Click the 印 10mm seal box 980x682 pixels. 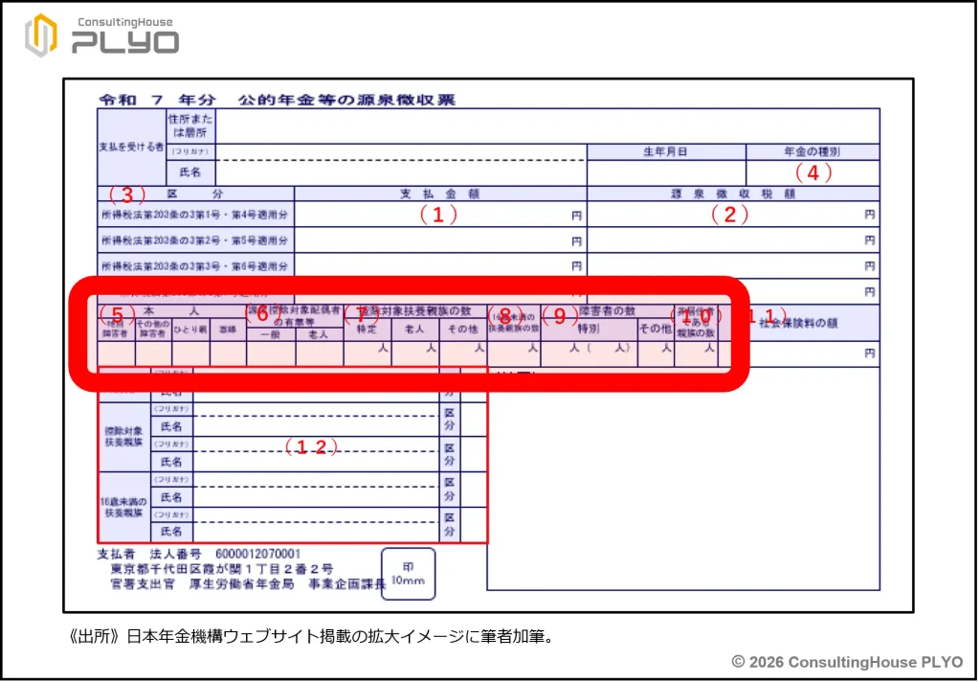[408, 573]
